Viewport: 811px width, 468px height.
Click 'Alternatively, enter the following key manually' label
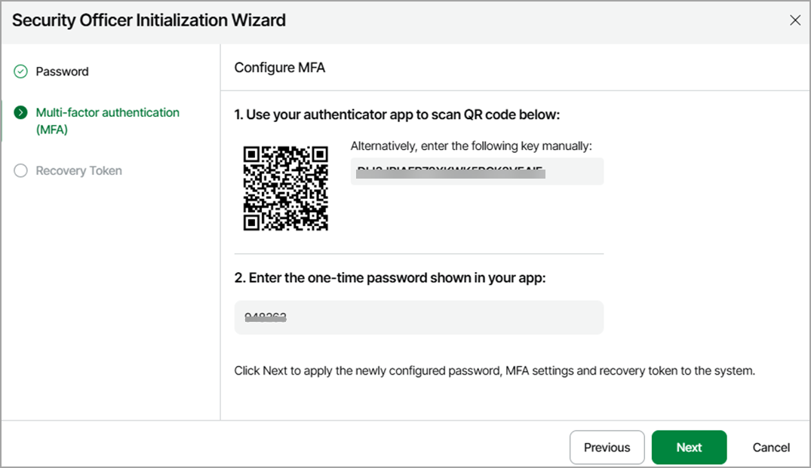tap(472, 146)
